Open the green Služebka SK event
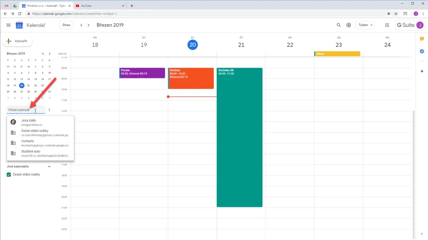 tap(240, 137)
